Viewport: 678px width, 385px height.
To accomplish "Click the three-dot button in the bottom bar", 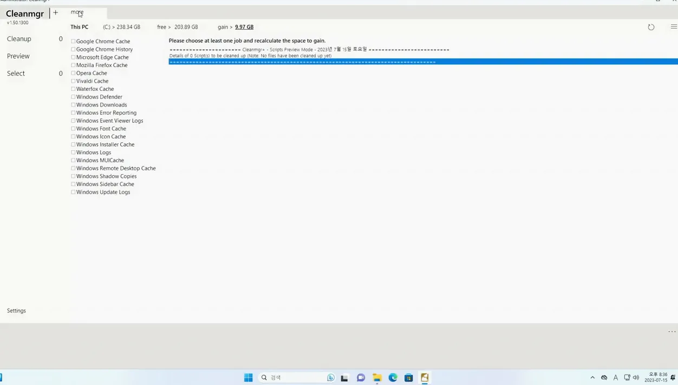I will pyautogui.click(x=672, y=331).
